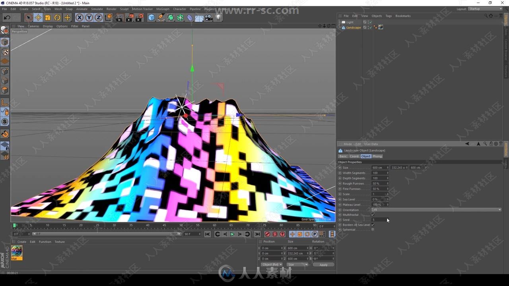The height and width of the screenshot is (286, 509).
Task: Click Render View clapperboard icon
Action: point(120,17)
